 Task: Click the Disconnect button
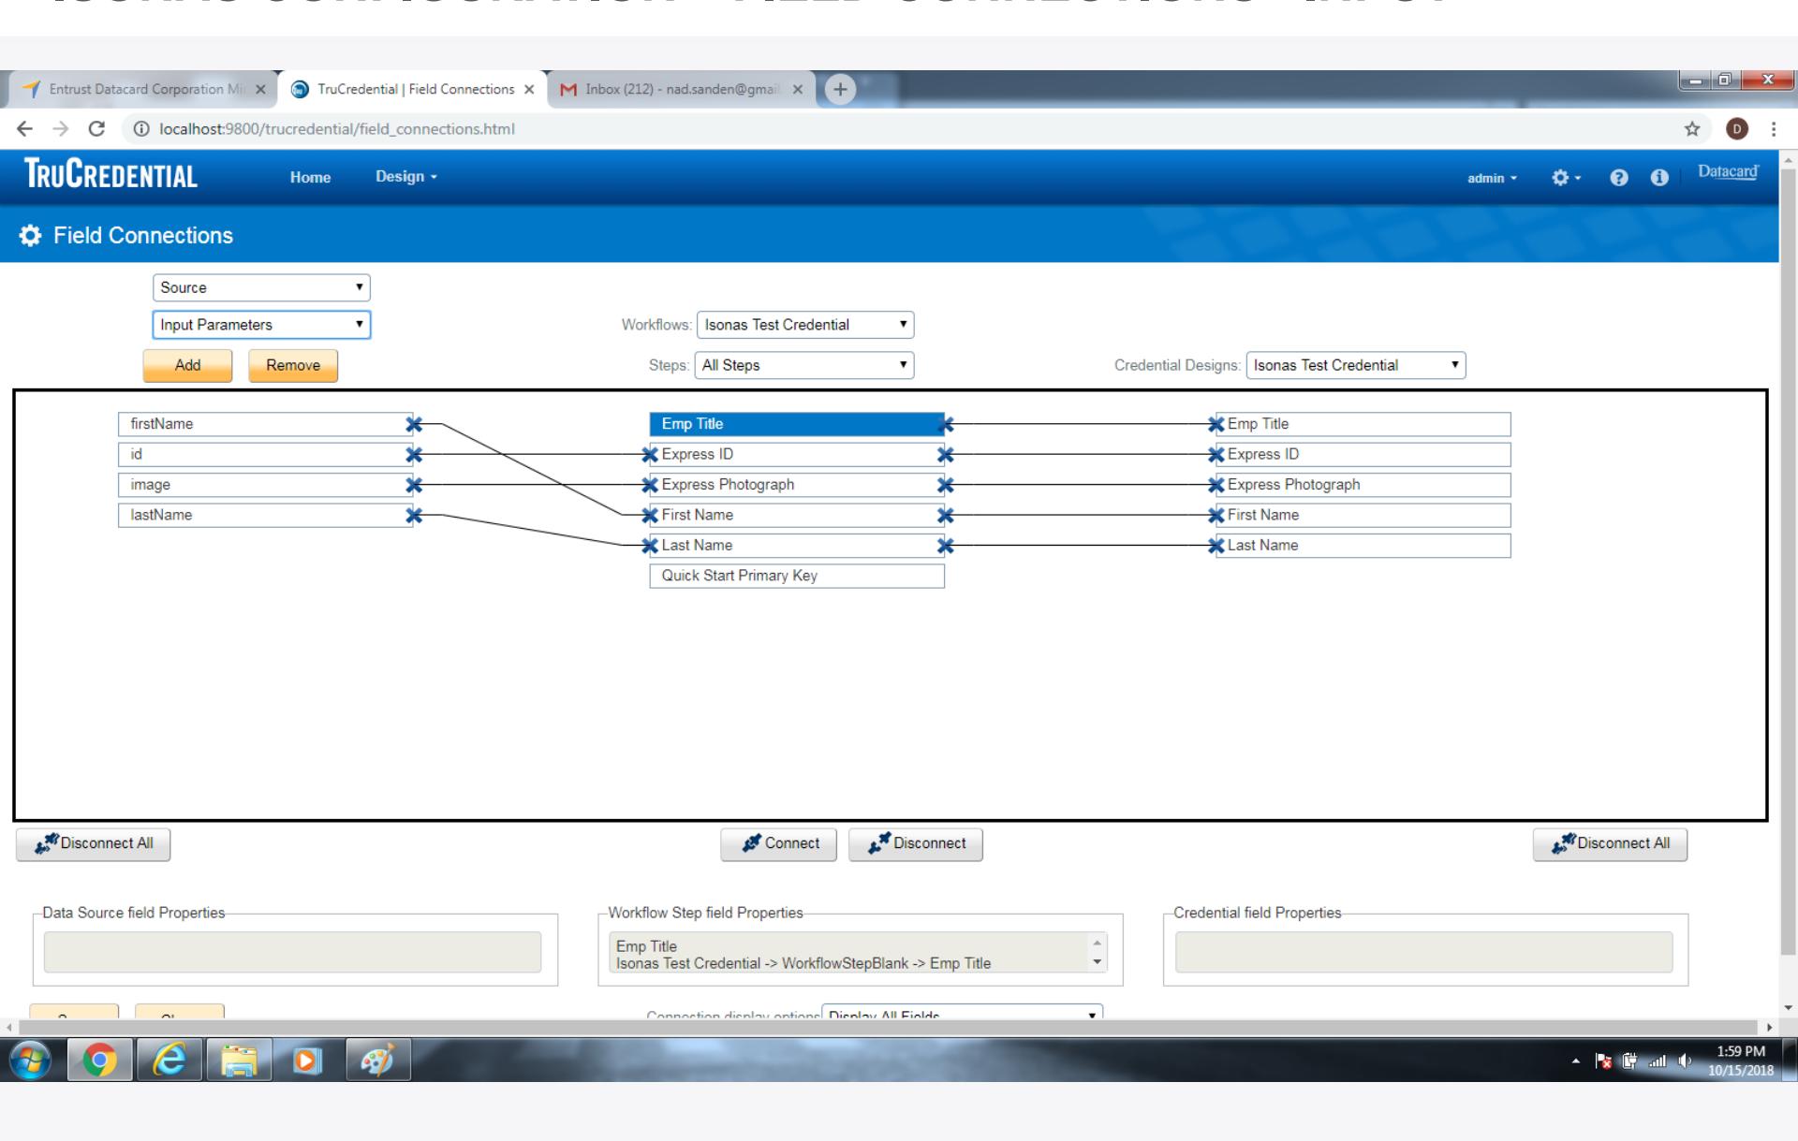click(916, 844)
